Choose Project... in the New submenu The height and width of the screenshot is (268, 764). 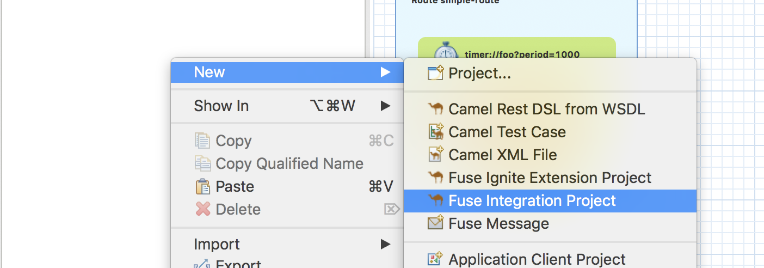479,73
